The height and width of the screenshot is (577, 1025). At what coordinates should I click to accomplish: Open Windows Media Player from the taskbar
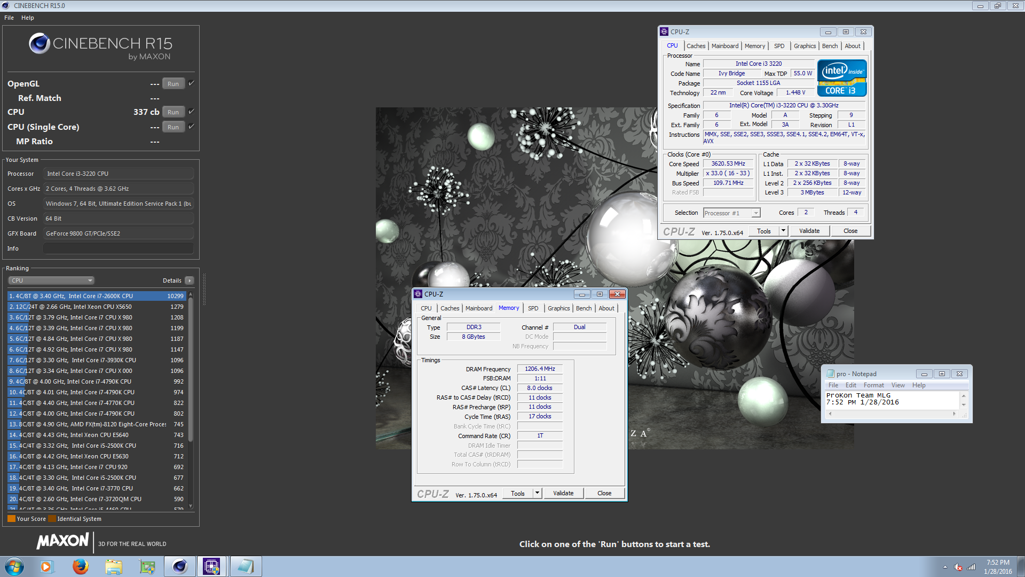tap(46, 566)
